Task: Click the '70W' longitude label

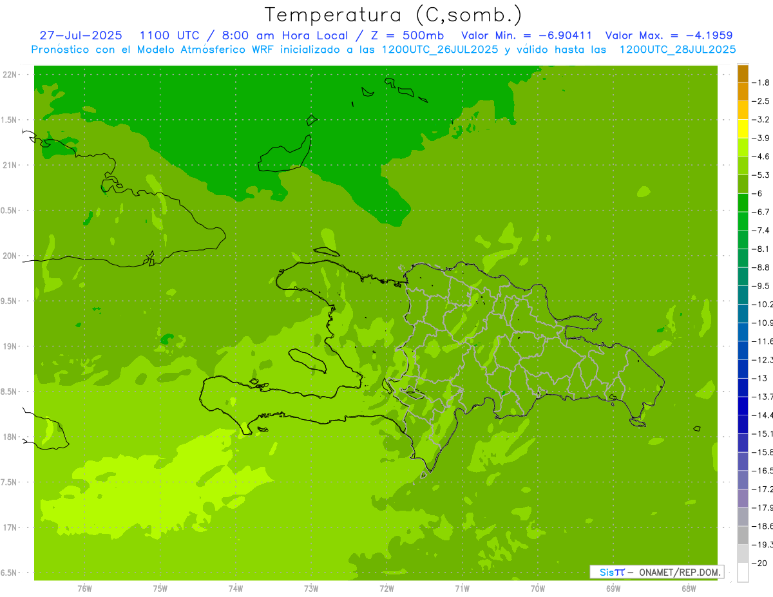Action: [538, 589]
